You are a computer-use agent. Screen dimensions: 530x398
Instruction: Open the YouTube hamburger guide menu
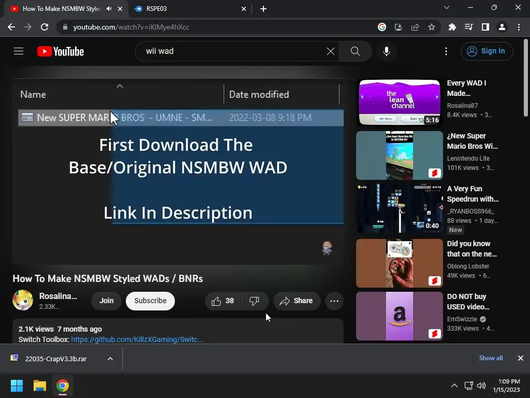(19, 51)
